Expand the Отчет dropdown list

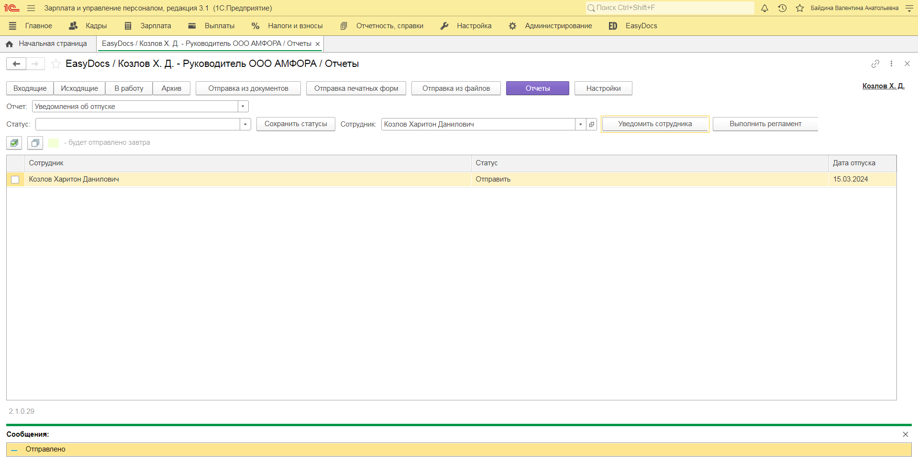[x=243, y=107]
